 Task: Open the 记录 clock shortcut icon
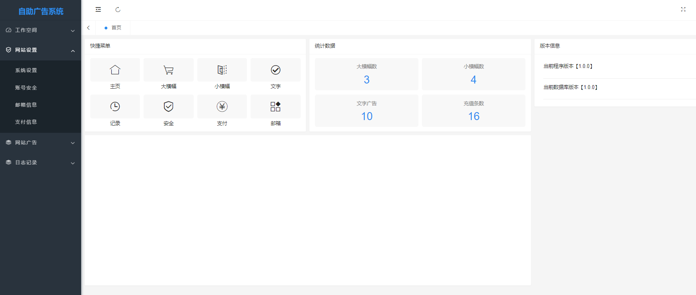click(115, 107)
